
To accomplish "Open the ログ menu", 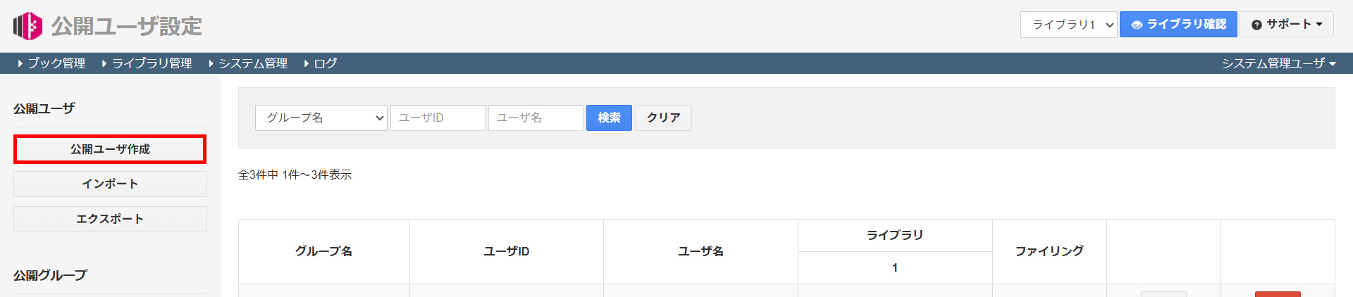I will (x=321, y=63).
